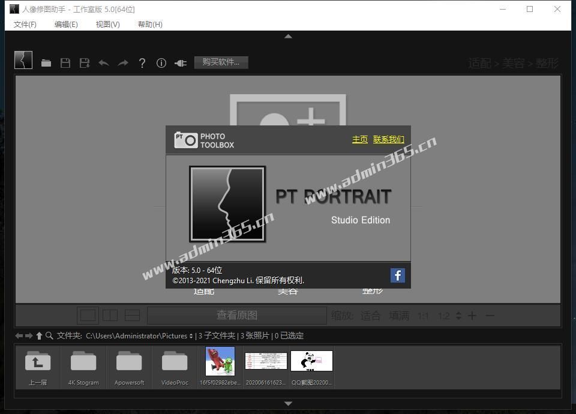Click the 购买软件 purchase button
Viewport: 576px width, 414px height.
coord(221,62)
